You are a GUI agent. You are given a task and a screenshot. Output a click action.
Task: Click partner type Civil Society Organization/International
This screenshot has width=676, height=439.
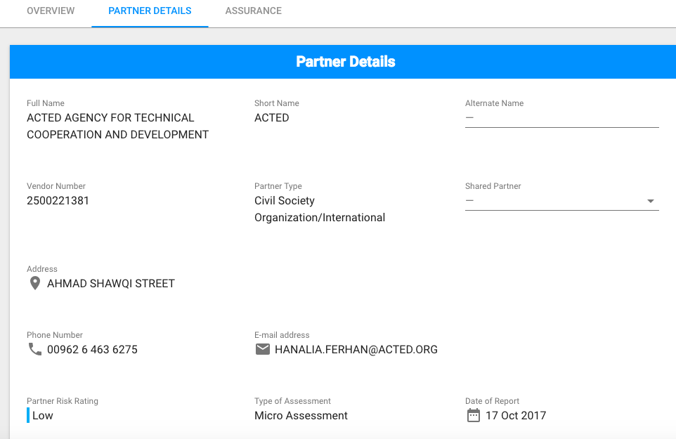(x=320, y=209)
